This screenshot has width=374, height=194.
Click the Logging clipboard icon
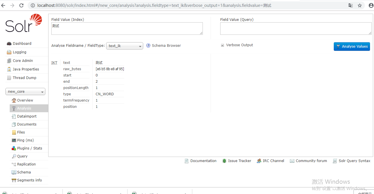(9, 52)
